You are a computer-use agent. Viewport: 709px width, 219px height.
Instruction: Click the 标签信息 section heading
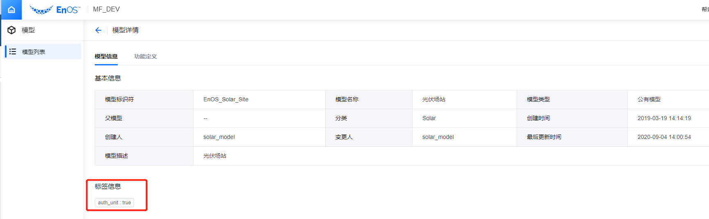pos(108,186)
